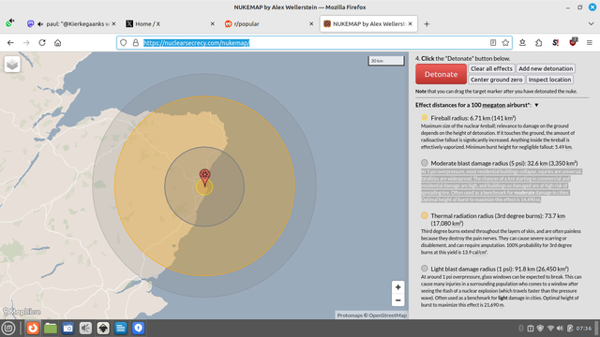Open the uBlock shield extension icon
600x337 pixels.
573,42
